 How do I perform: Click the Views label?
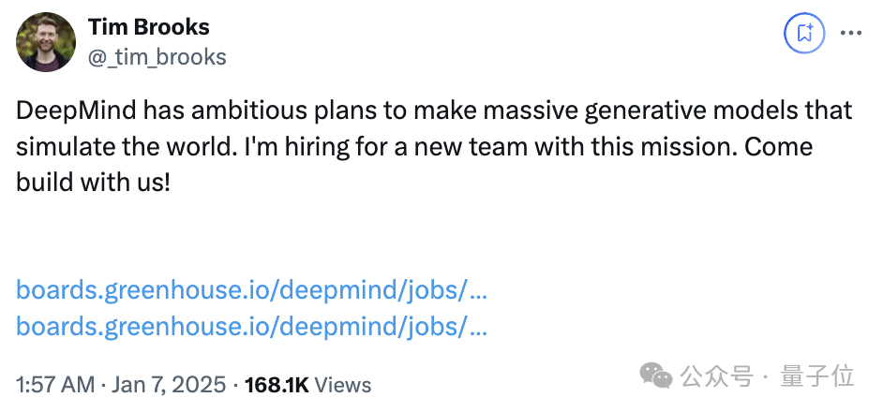coord(342,385)
